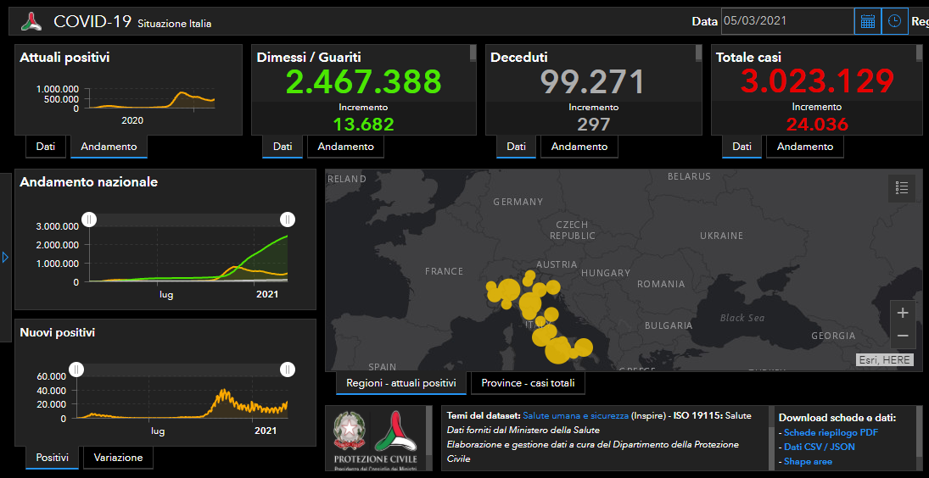Download the Schede riepilogo PDF

[x=819, y=433]
